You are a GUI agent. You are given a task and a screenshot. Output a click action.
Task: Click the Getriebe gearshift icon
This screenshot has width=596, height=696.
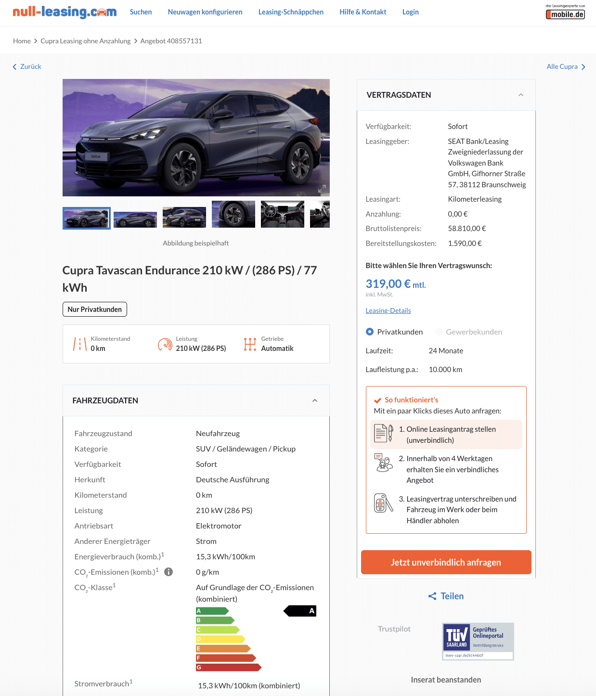pos(250,344)
